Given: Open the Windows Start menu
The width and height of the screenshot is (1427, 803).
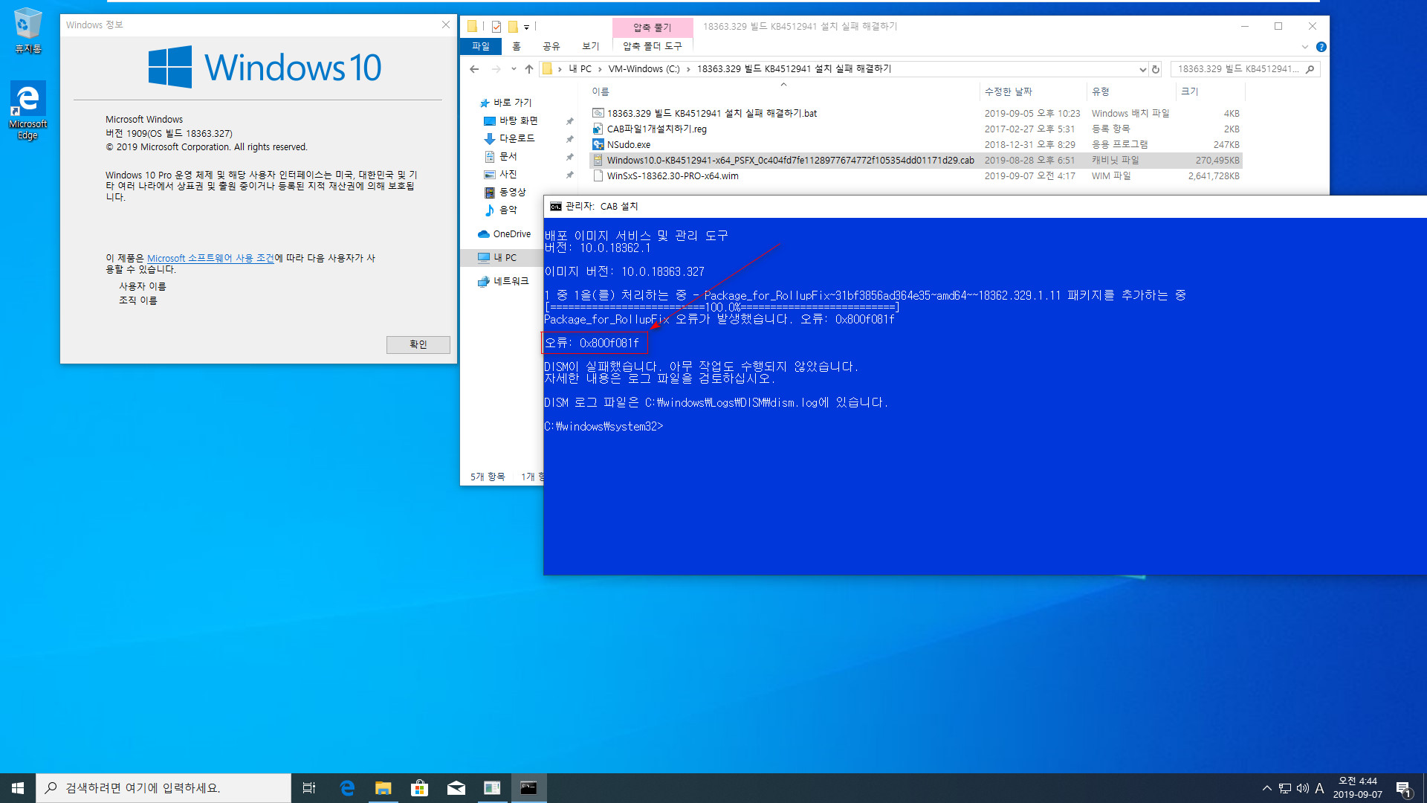Looking at the screenshot, I should [x=18, y=788].
